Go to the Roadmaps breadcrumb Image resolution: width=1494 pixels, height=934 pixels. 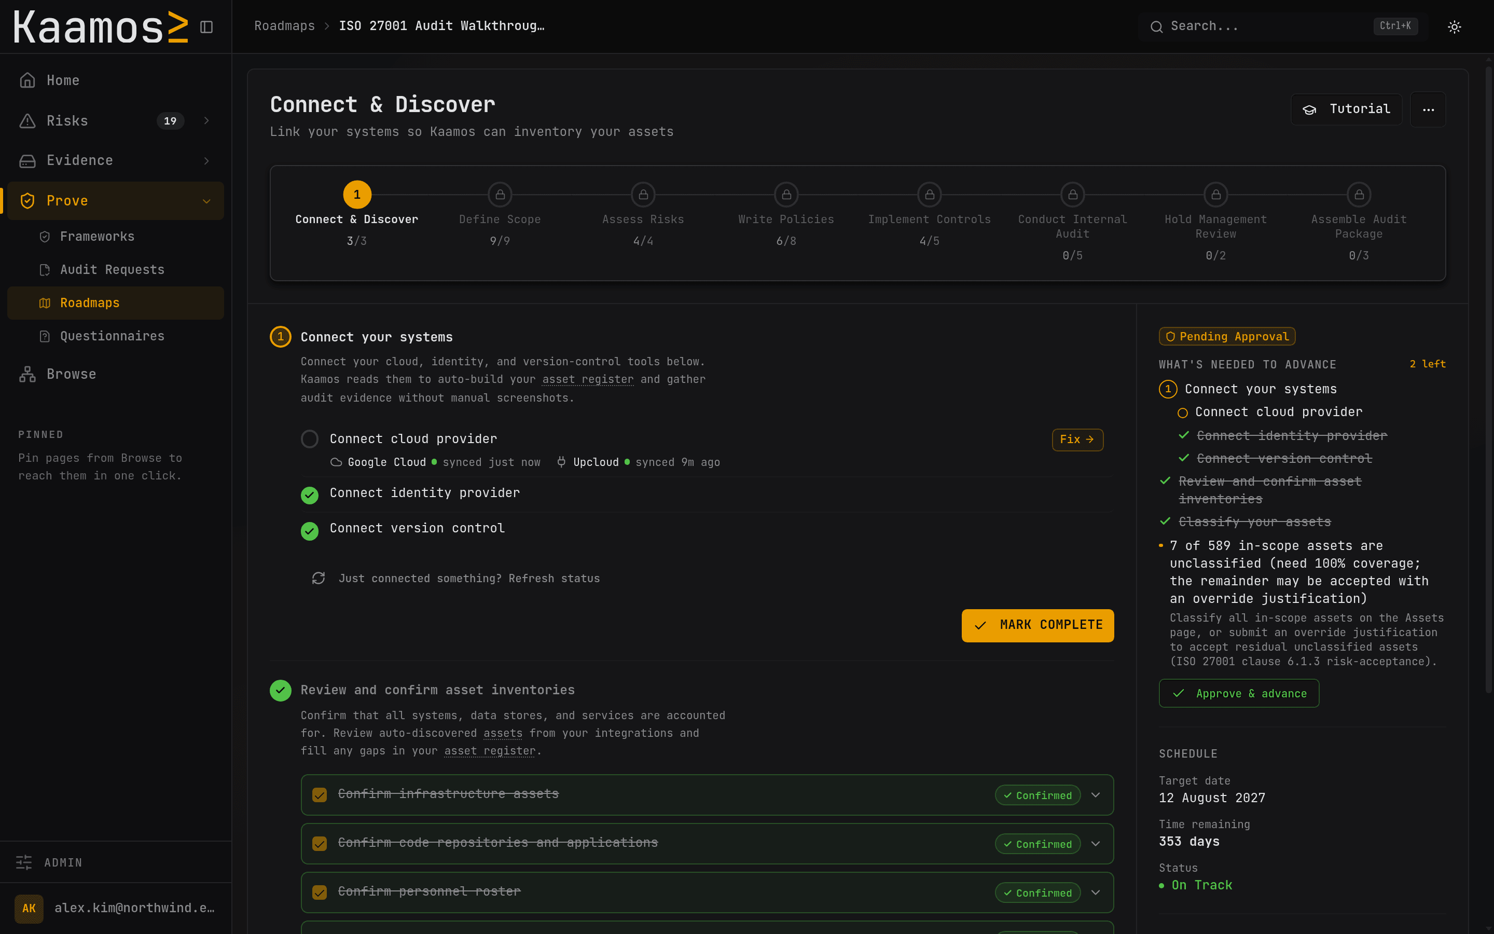pyautogui.click(x=285, y=26)
